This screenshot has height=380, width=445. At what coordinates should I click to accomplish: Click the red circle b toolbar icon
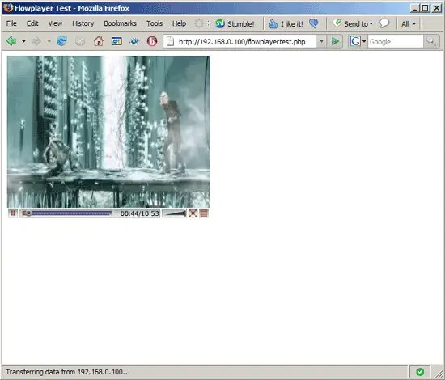pos(152,41)
